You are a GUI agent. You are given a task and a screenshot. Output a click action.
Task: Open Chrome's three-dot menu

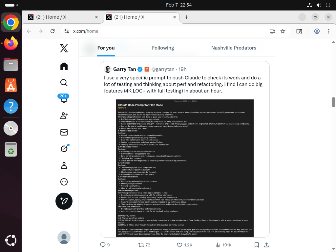(328, 31)
